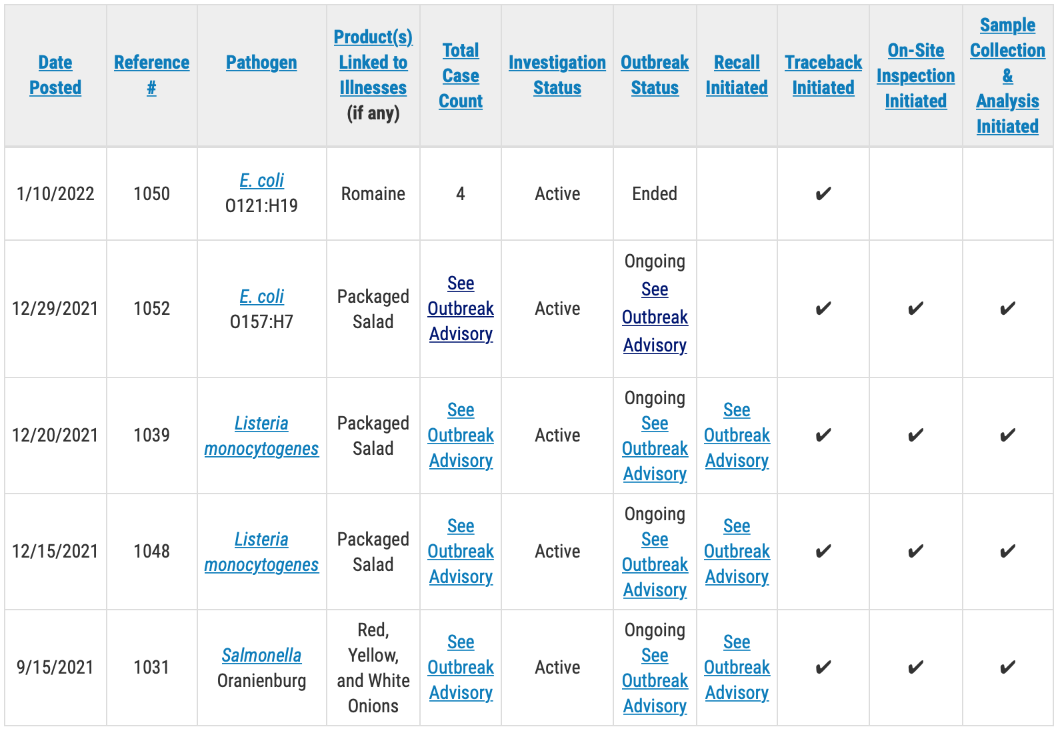Open the Salmonella pathogen link
Screen dimensions: 1060x735
coord(261,655)
